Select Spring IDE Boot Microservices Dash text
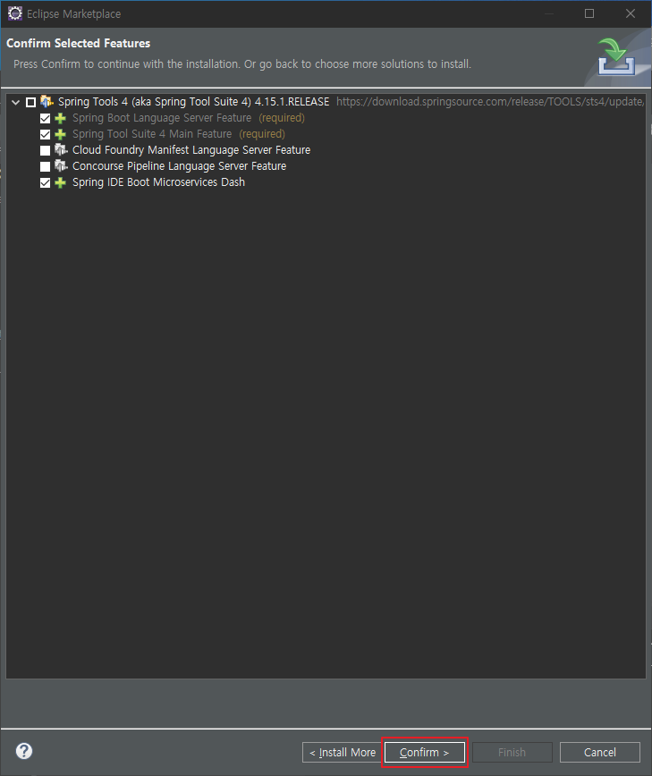The width and height of the screenshot is (652, 776). coord(158,182)
